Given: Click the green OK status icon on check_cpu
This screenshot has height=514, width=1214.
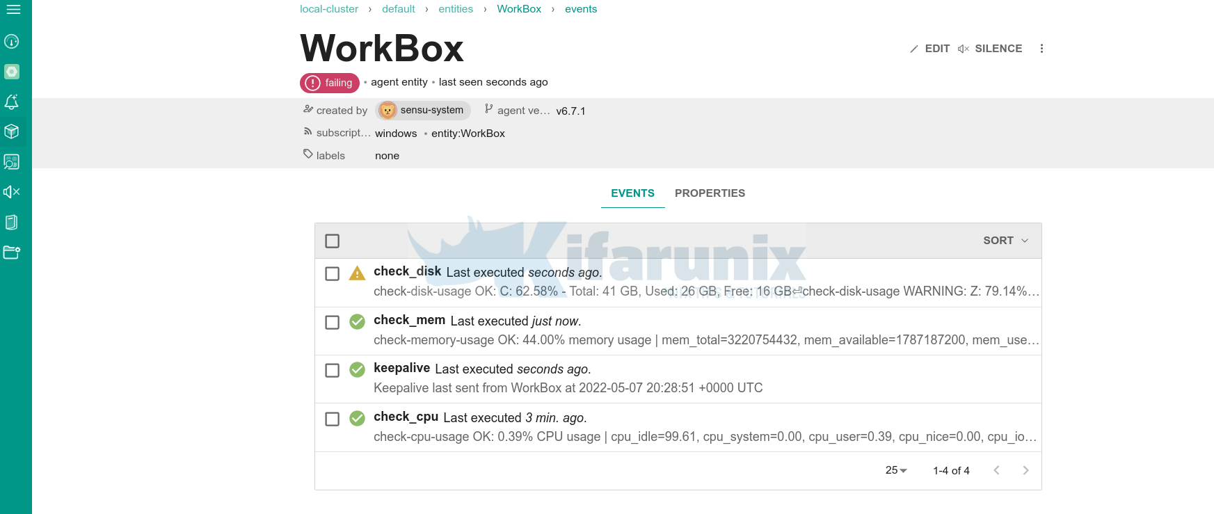Looking at the screenshot, I should [357, 419].
